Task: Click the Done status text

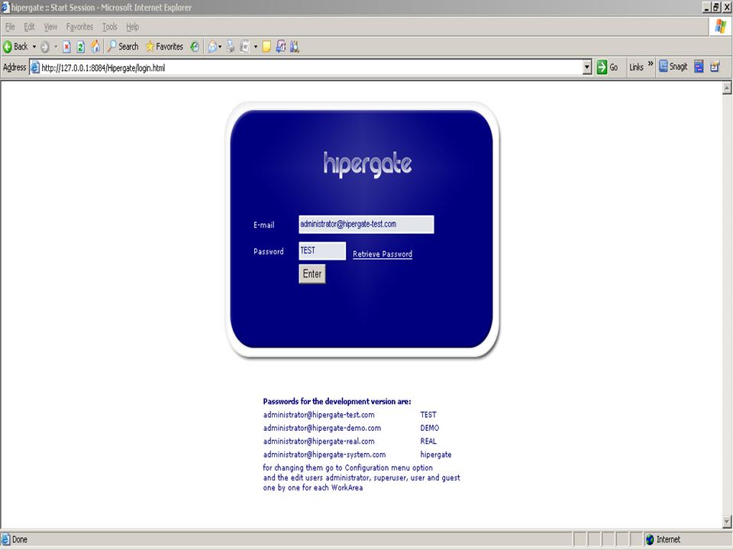Action: [19, 540]
